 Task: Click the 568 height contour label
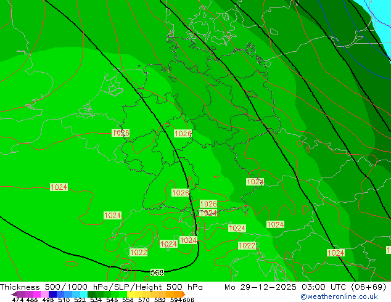[157, 272]
